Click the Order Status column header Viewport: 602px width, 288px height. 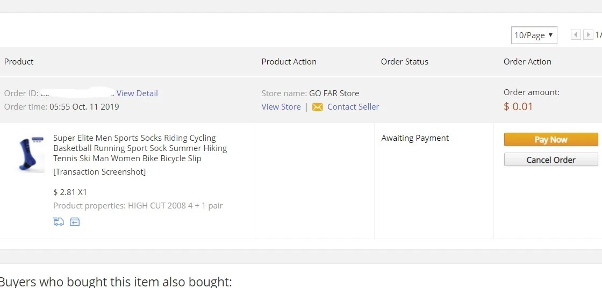tap(405, 61)
